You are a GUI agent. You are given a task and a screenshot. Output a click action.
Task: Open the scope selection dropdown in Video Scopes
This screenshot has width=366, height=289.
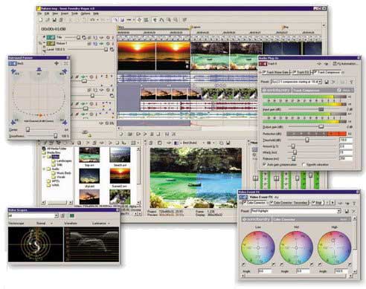tap(56, 216)
